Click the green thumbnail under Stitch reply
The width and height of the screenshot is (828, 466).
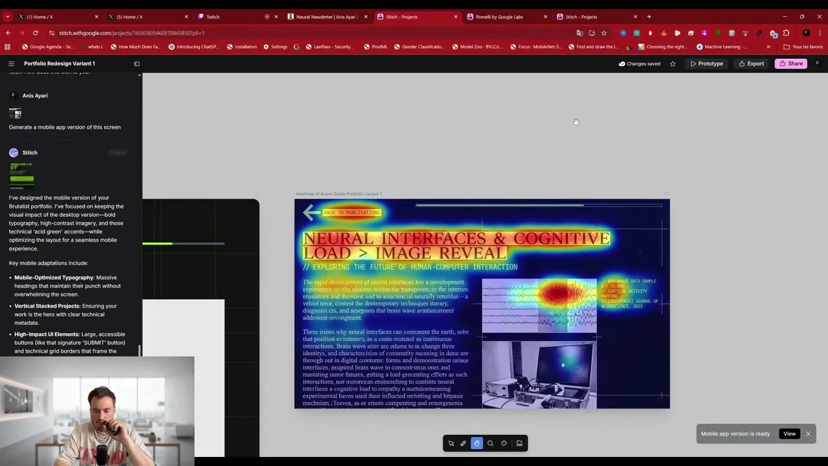pyautogui.click(x=21, y=175)
